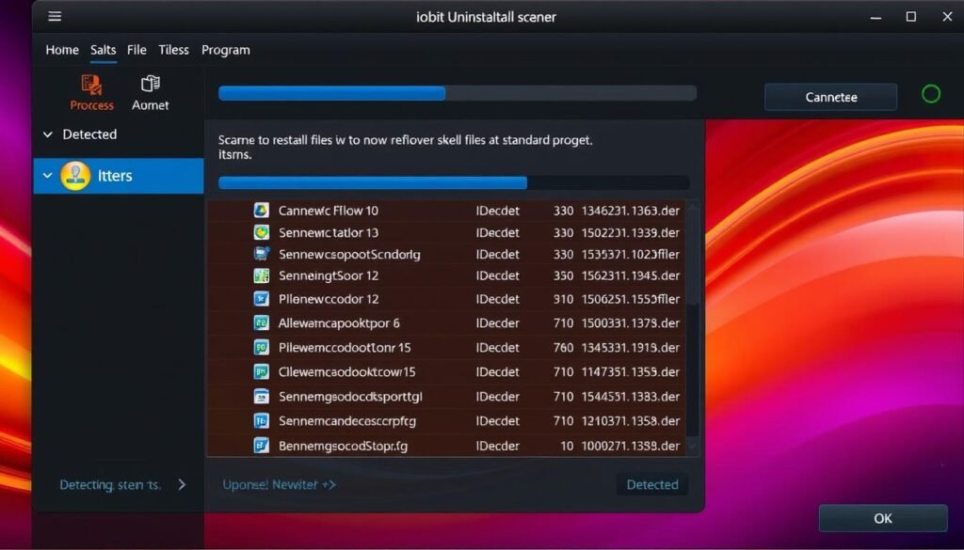
Task: Click the icon for SennewcsopootScndorlg
Action: [262, 254]
